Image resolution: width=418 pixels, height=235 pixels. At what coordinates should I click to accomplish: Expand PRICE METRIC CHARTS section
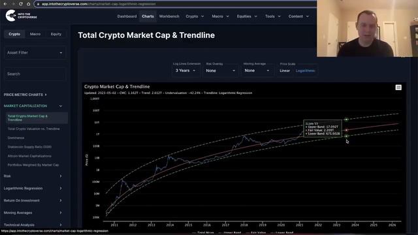(25, 95)
